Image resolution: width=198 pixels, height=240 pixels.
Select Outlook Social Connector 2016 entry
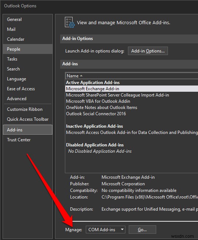(x=96, y=114)
